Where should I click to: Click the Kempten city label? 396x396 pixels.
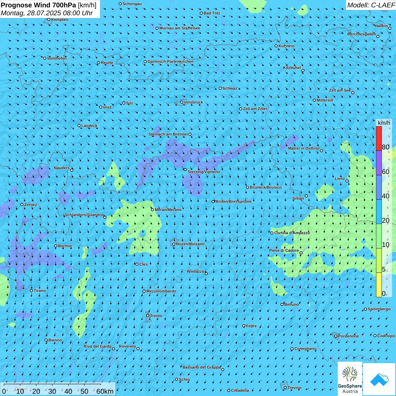59,20
